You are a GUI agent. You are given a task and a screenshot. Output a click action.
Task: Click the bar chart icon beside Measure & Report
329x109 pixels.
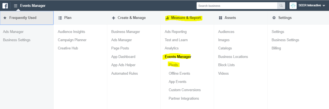(167, 18)
